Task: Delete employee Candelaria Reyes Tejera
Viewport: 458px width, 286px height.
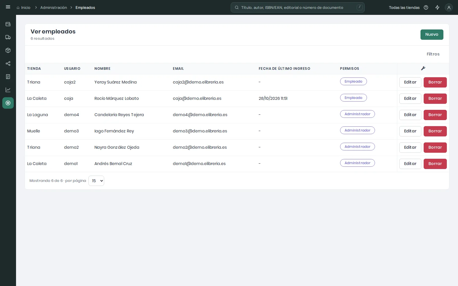Action: (435, 115)
